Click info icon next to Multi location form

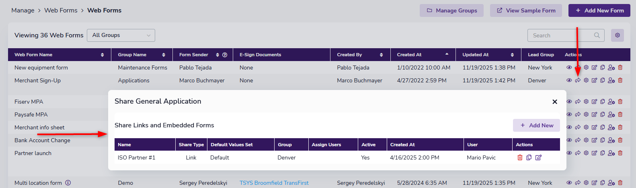click(68, 183)
